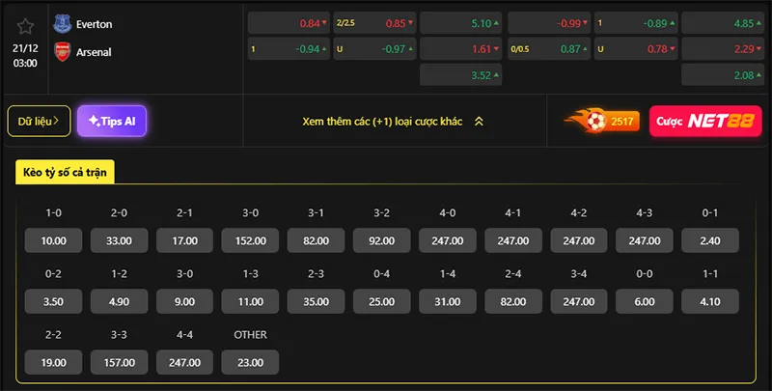Pick the 10.00 odds for score 1-0
Viewport: 772px width, 391px height.
click(x=54, y=240)
